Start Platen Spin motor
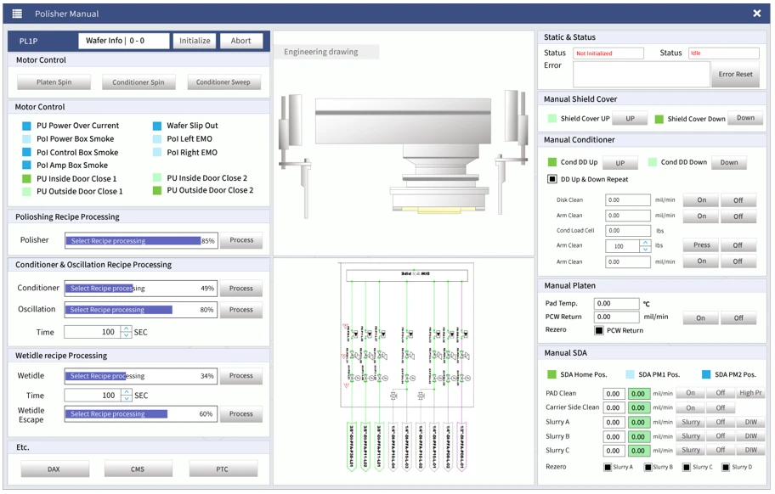775x494 pixels. [x=54, y=82]
